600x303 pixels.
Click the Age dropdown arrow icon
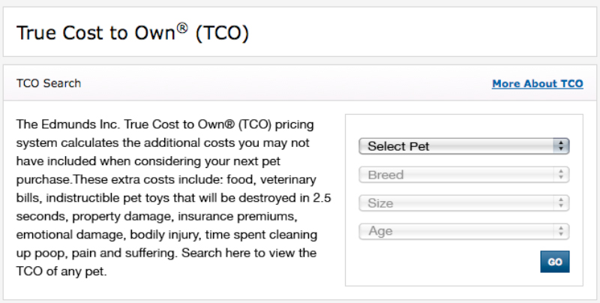561,231
